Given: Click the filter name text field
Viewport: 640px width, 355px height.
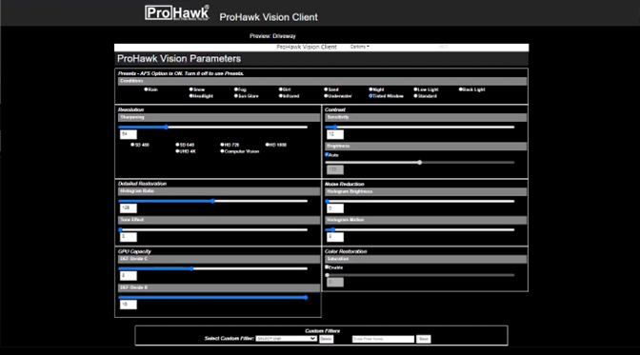Looking at the screenshot, I should (383, 339).
